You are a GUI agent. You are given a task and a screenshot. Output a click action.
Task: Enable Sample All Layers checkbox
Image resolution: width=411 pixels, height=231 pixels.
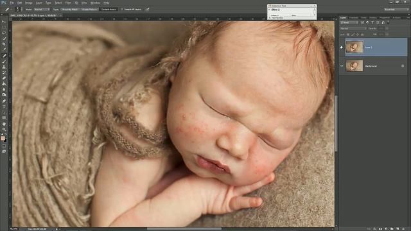122,9
